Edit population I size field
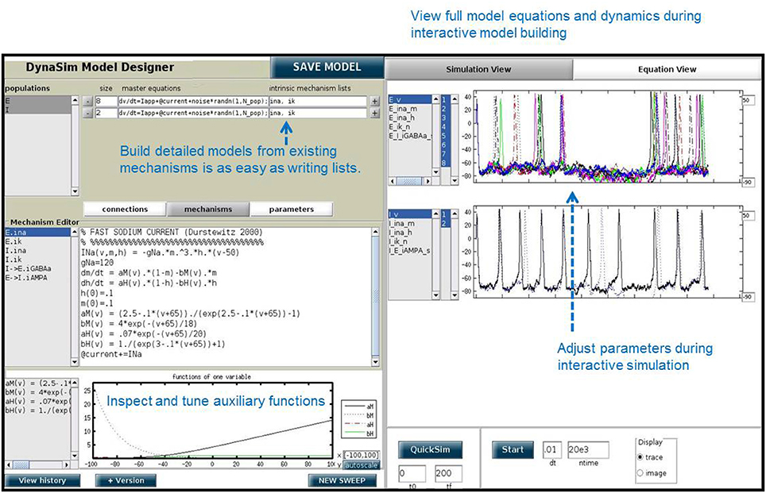Image resolution: width=766 pixels, height=493 pixels. click(106, 113)
